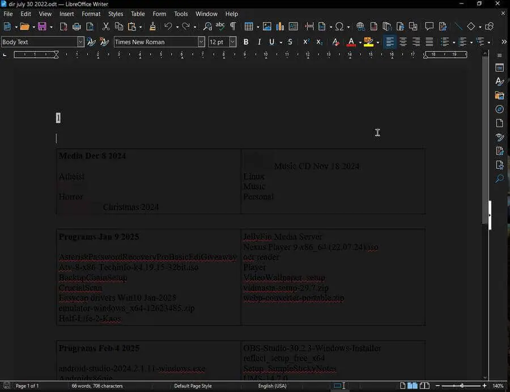Clone formatting with the paintbrush

[152, 27]
